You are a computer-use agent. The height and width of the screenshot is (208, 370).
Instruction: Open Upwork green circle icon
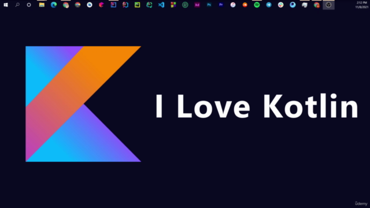pyautogui.click(x=185, y=5)
